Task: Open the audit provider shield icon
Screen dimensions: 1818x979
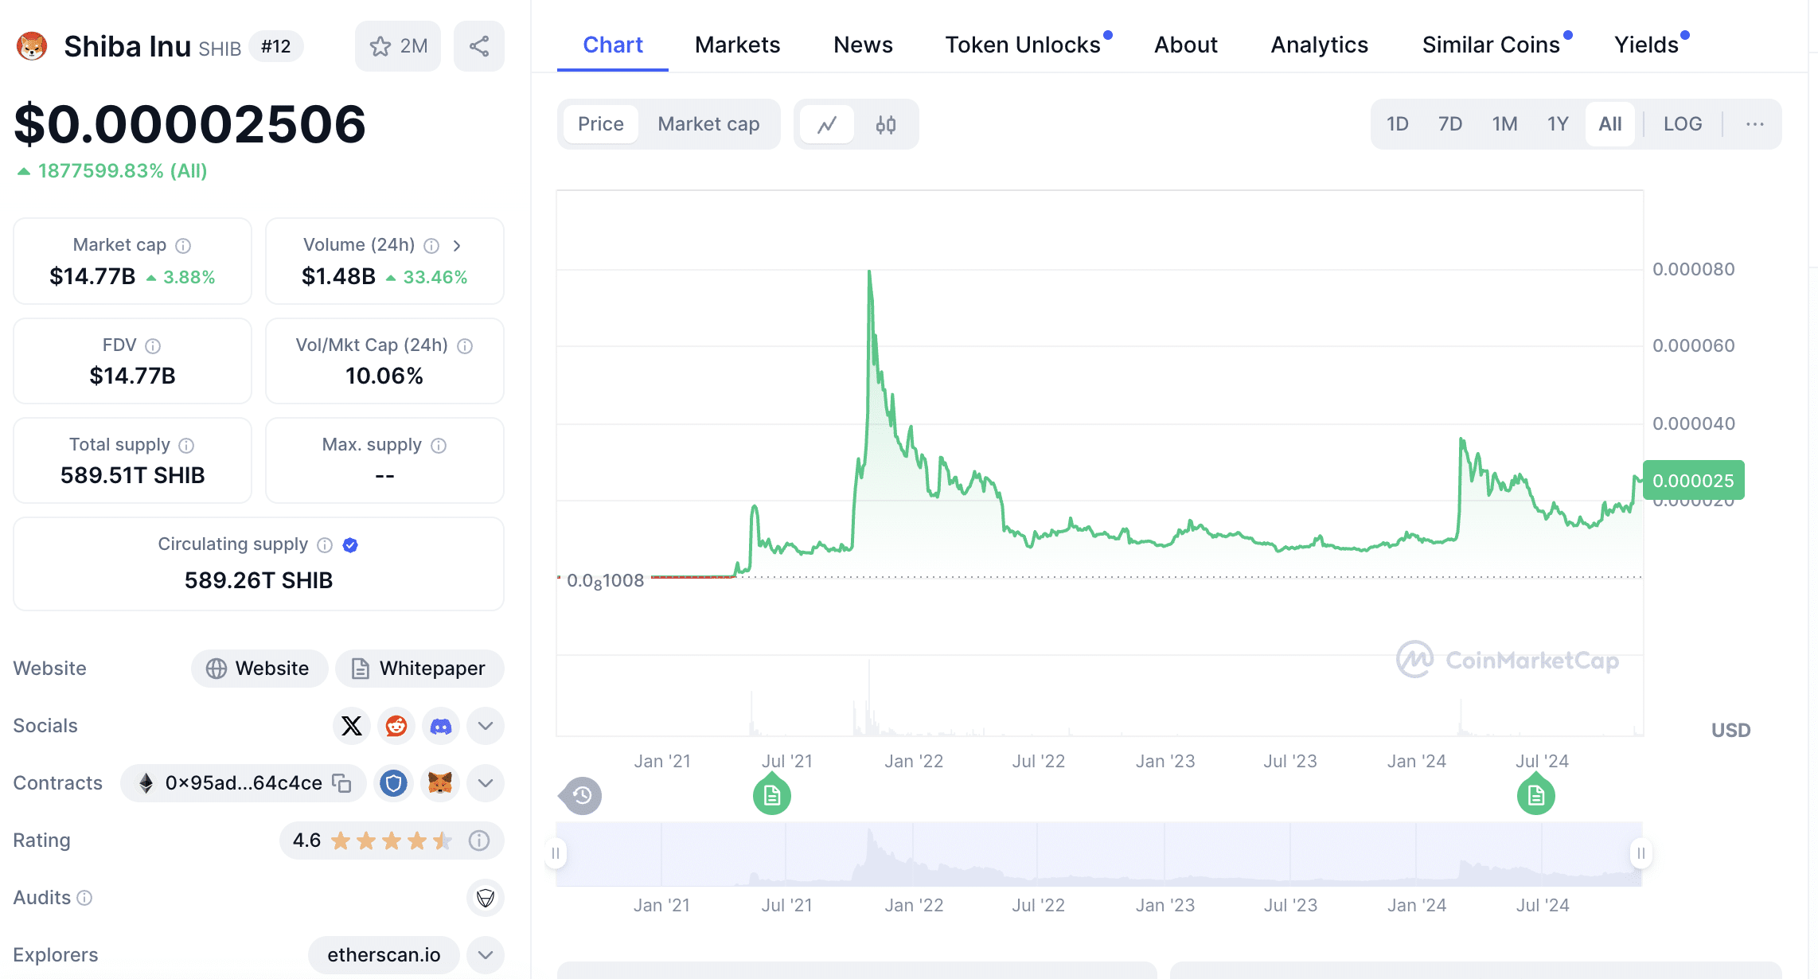Action: [x=486, y=898]
